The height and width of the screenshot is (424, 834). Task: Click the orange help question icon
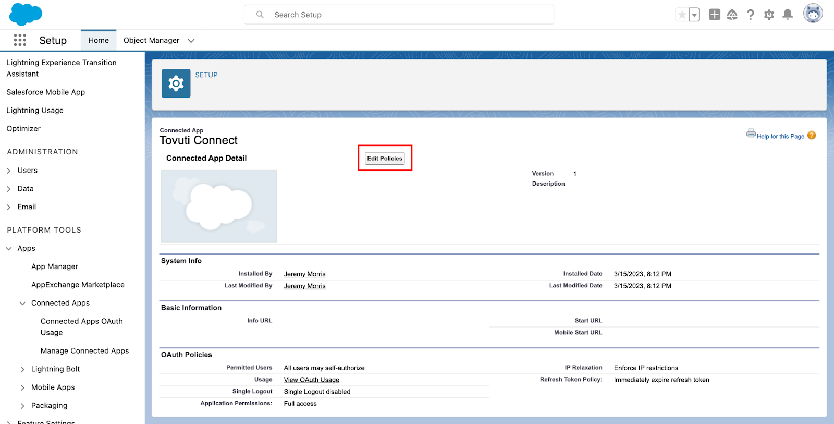[x=812, y=136]
